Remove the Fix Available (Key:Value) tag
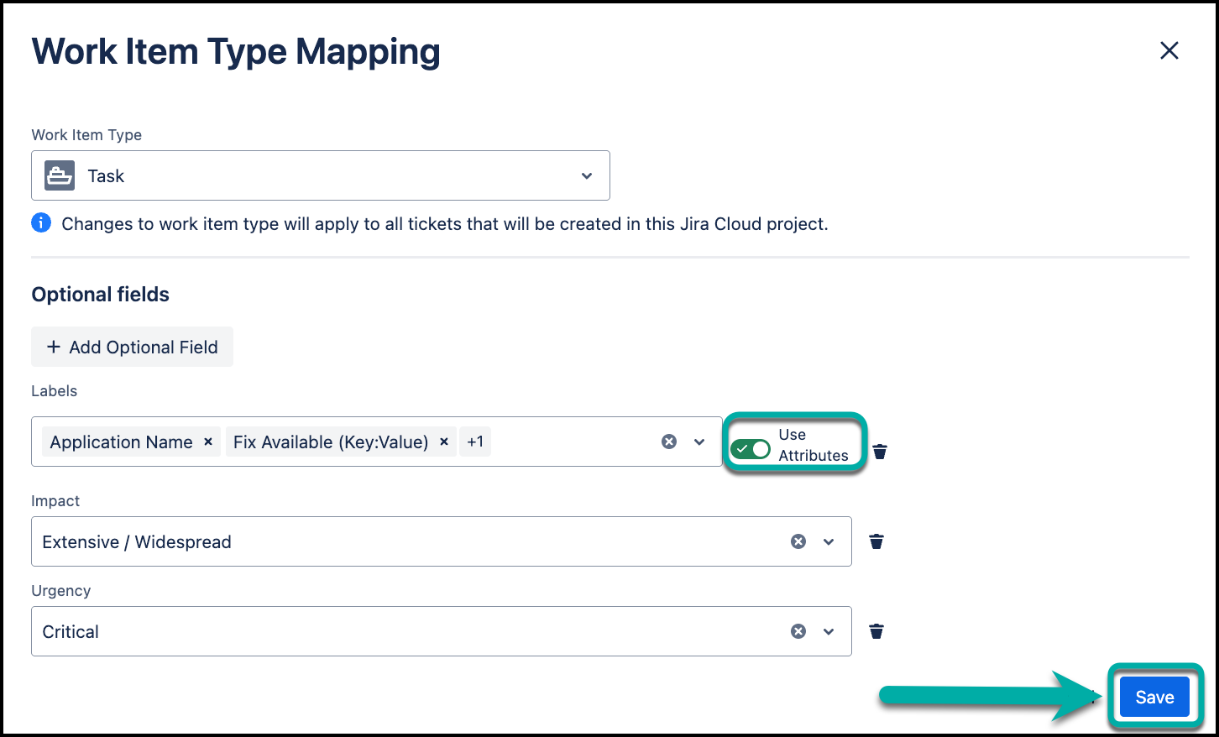 (444, 442)
